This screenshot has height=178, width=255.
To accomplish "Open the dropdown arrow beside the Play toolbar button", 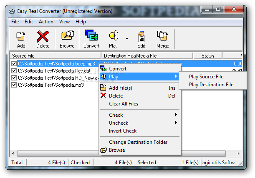I will (x=127, y=39).
